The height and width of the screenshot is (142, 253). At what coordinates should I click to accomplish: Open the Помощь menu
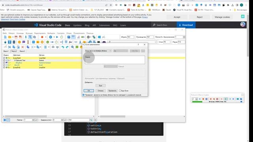(x=90, y=33)
